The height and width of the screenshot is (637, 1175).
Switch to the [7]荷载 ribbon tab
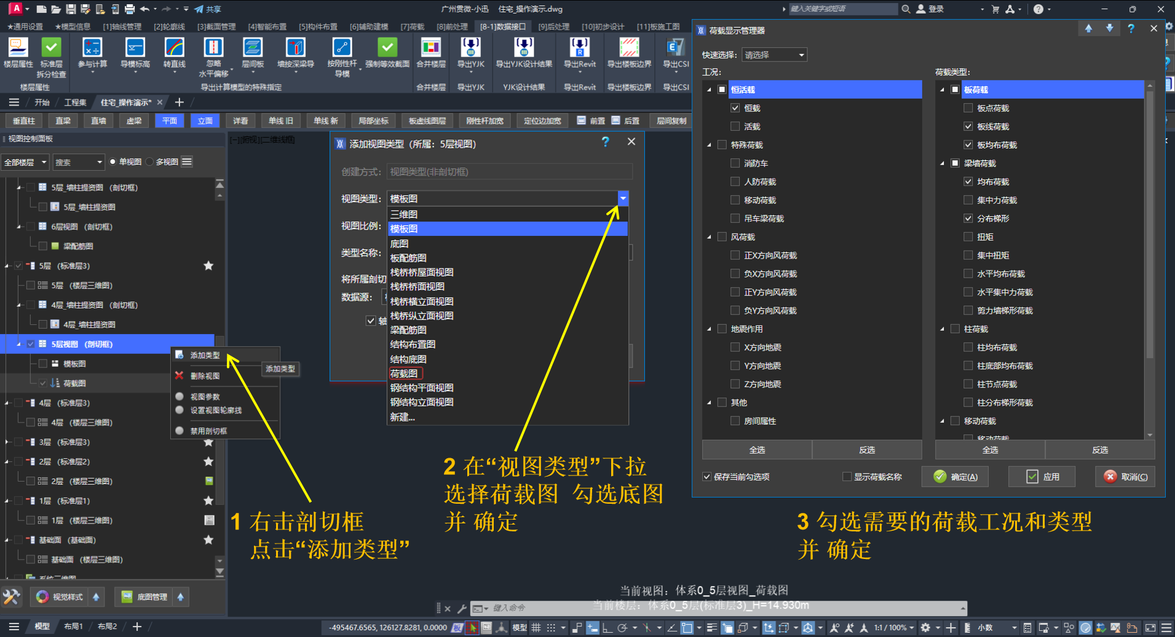(413, 26)
